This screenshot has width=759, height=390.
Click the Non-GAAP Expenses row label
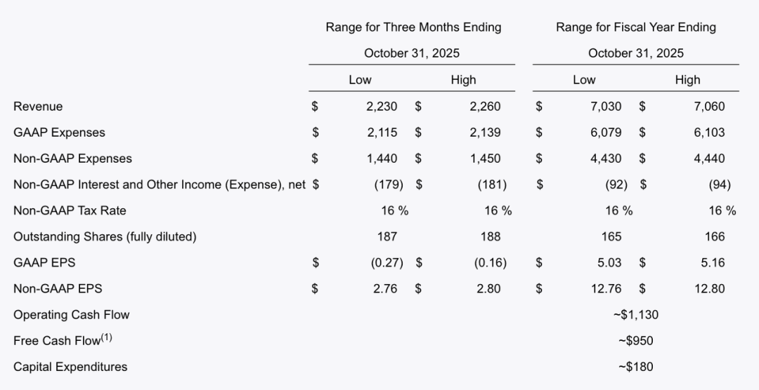click(72, 159)
